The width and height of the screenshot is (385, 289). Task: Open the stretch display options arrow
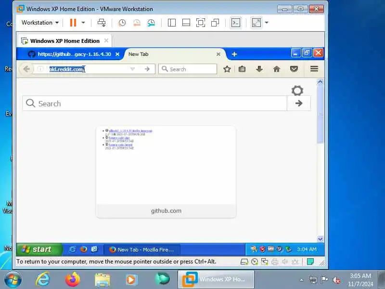coord(267,23)
